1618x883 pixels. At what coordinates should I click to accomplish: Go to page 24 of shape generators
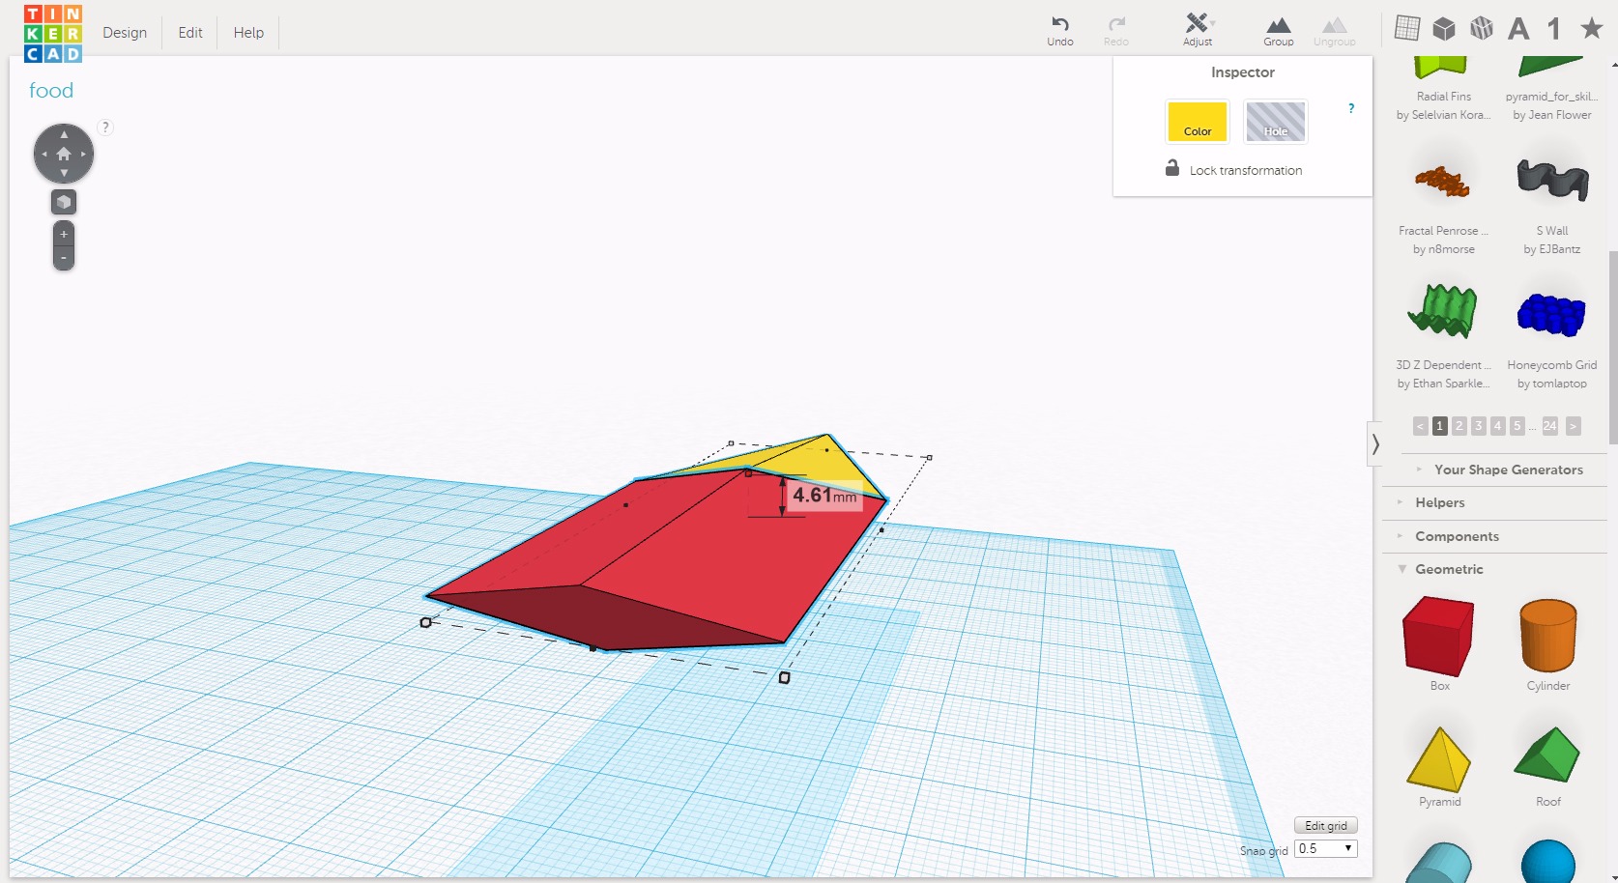click(x=1550, y=426)
